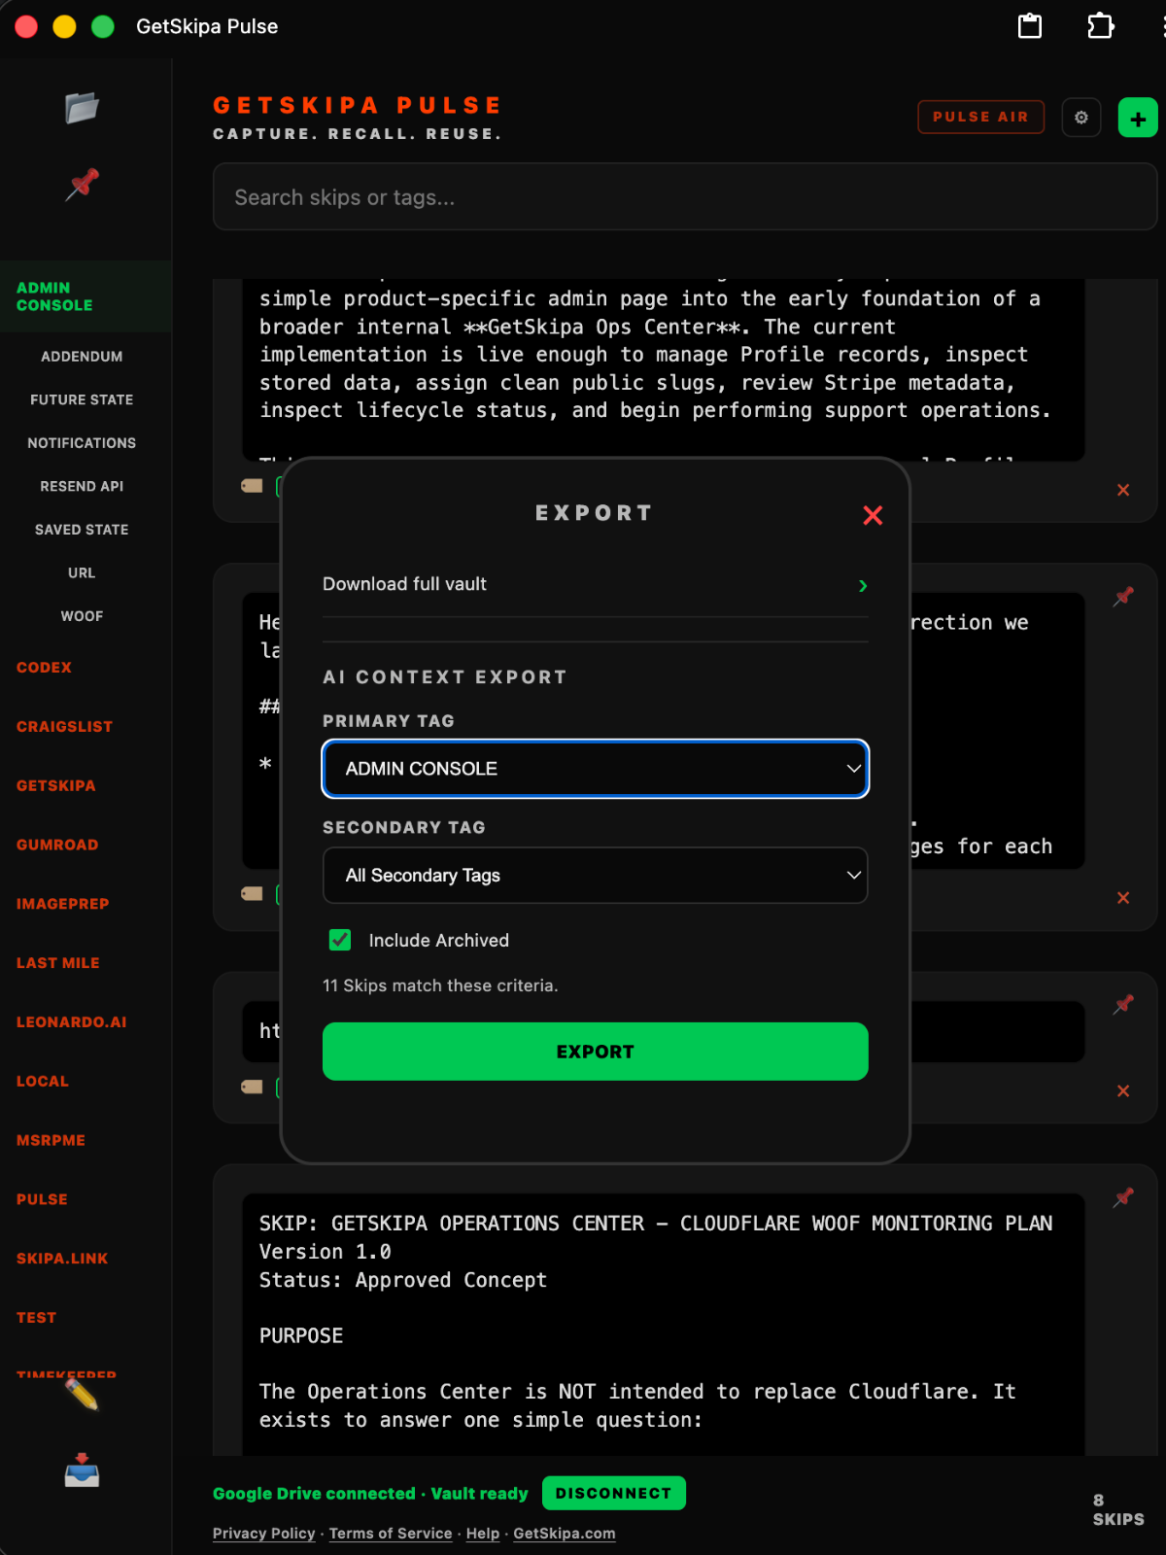Open the folder icon in sidebar

[82, 108]
